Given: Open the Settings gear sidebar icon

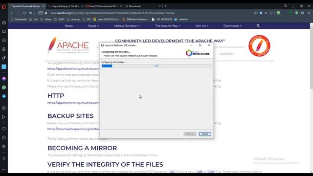Looking at the screenshot, I should click(x=4, y=147).
